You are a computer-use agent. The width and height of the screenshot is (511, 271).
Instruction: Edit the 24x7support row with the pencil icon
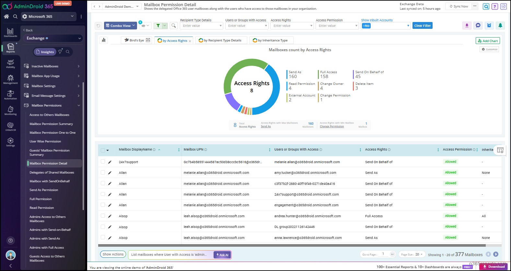click(110, 162)
